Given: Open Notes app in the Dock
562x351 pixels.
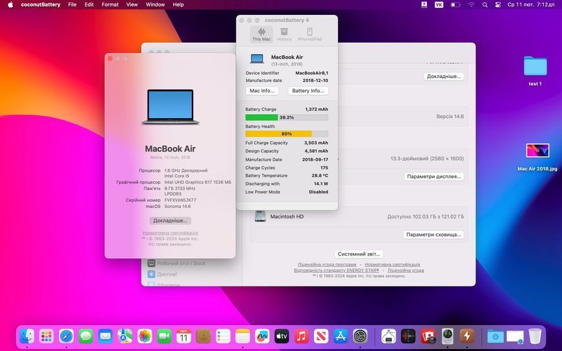Looking at the screenshot, I should [x=243, y=336].
